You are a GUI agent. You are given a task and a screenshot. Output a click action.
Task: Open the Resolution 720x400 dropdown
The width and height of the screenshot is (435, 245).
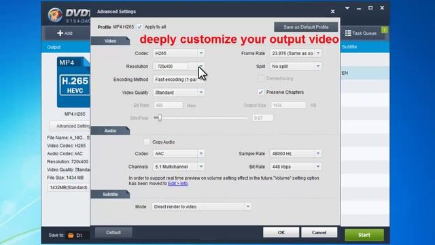click(179, 67)
